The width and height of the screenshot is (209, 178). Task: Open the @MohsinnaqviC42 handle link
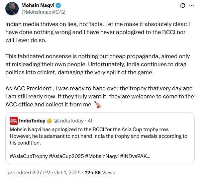pos(42,12)
